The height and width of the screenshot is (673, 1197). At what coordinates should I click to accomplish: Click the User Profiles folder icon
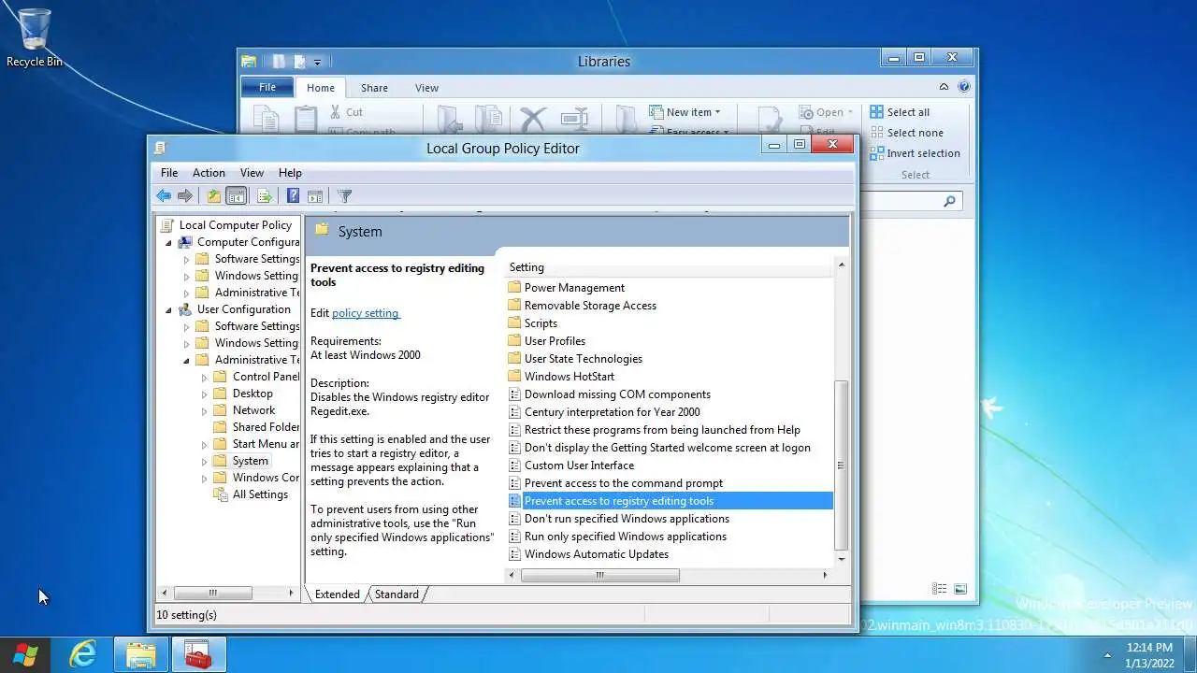coord(514,341)
